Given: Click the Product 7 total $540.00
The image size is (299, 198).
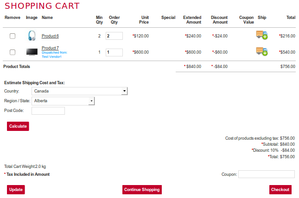Looking at the screenshot, I should pos(287,52).
